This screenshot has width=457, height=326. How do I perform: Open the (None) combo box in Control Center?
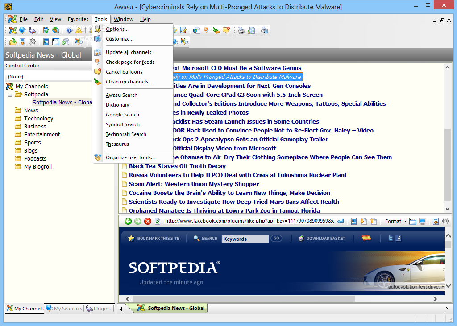tap(49, 77)
